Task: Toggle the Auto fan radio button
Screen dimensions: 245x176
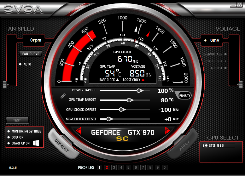Action: 20,64
